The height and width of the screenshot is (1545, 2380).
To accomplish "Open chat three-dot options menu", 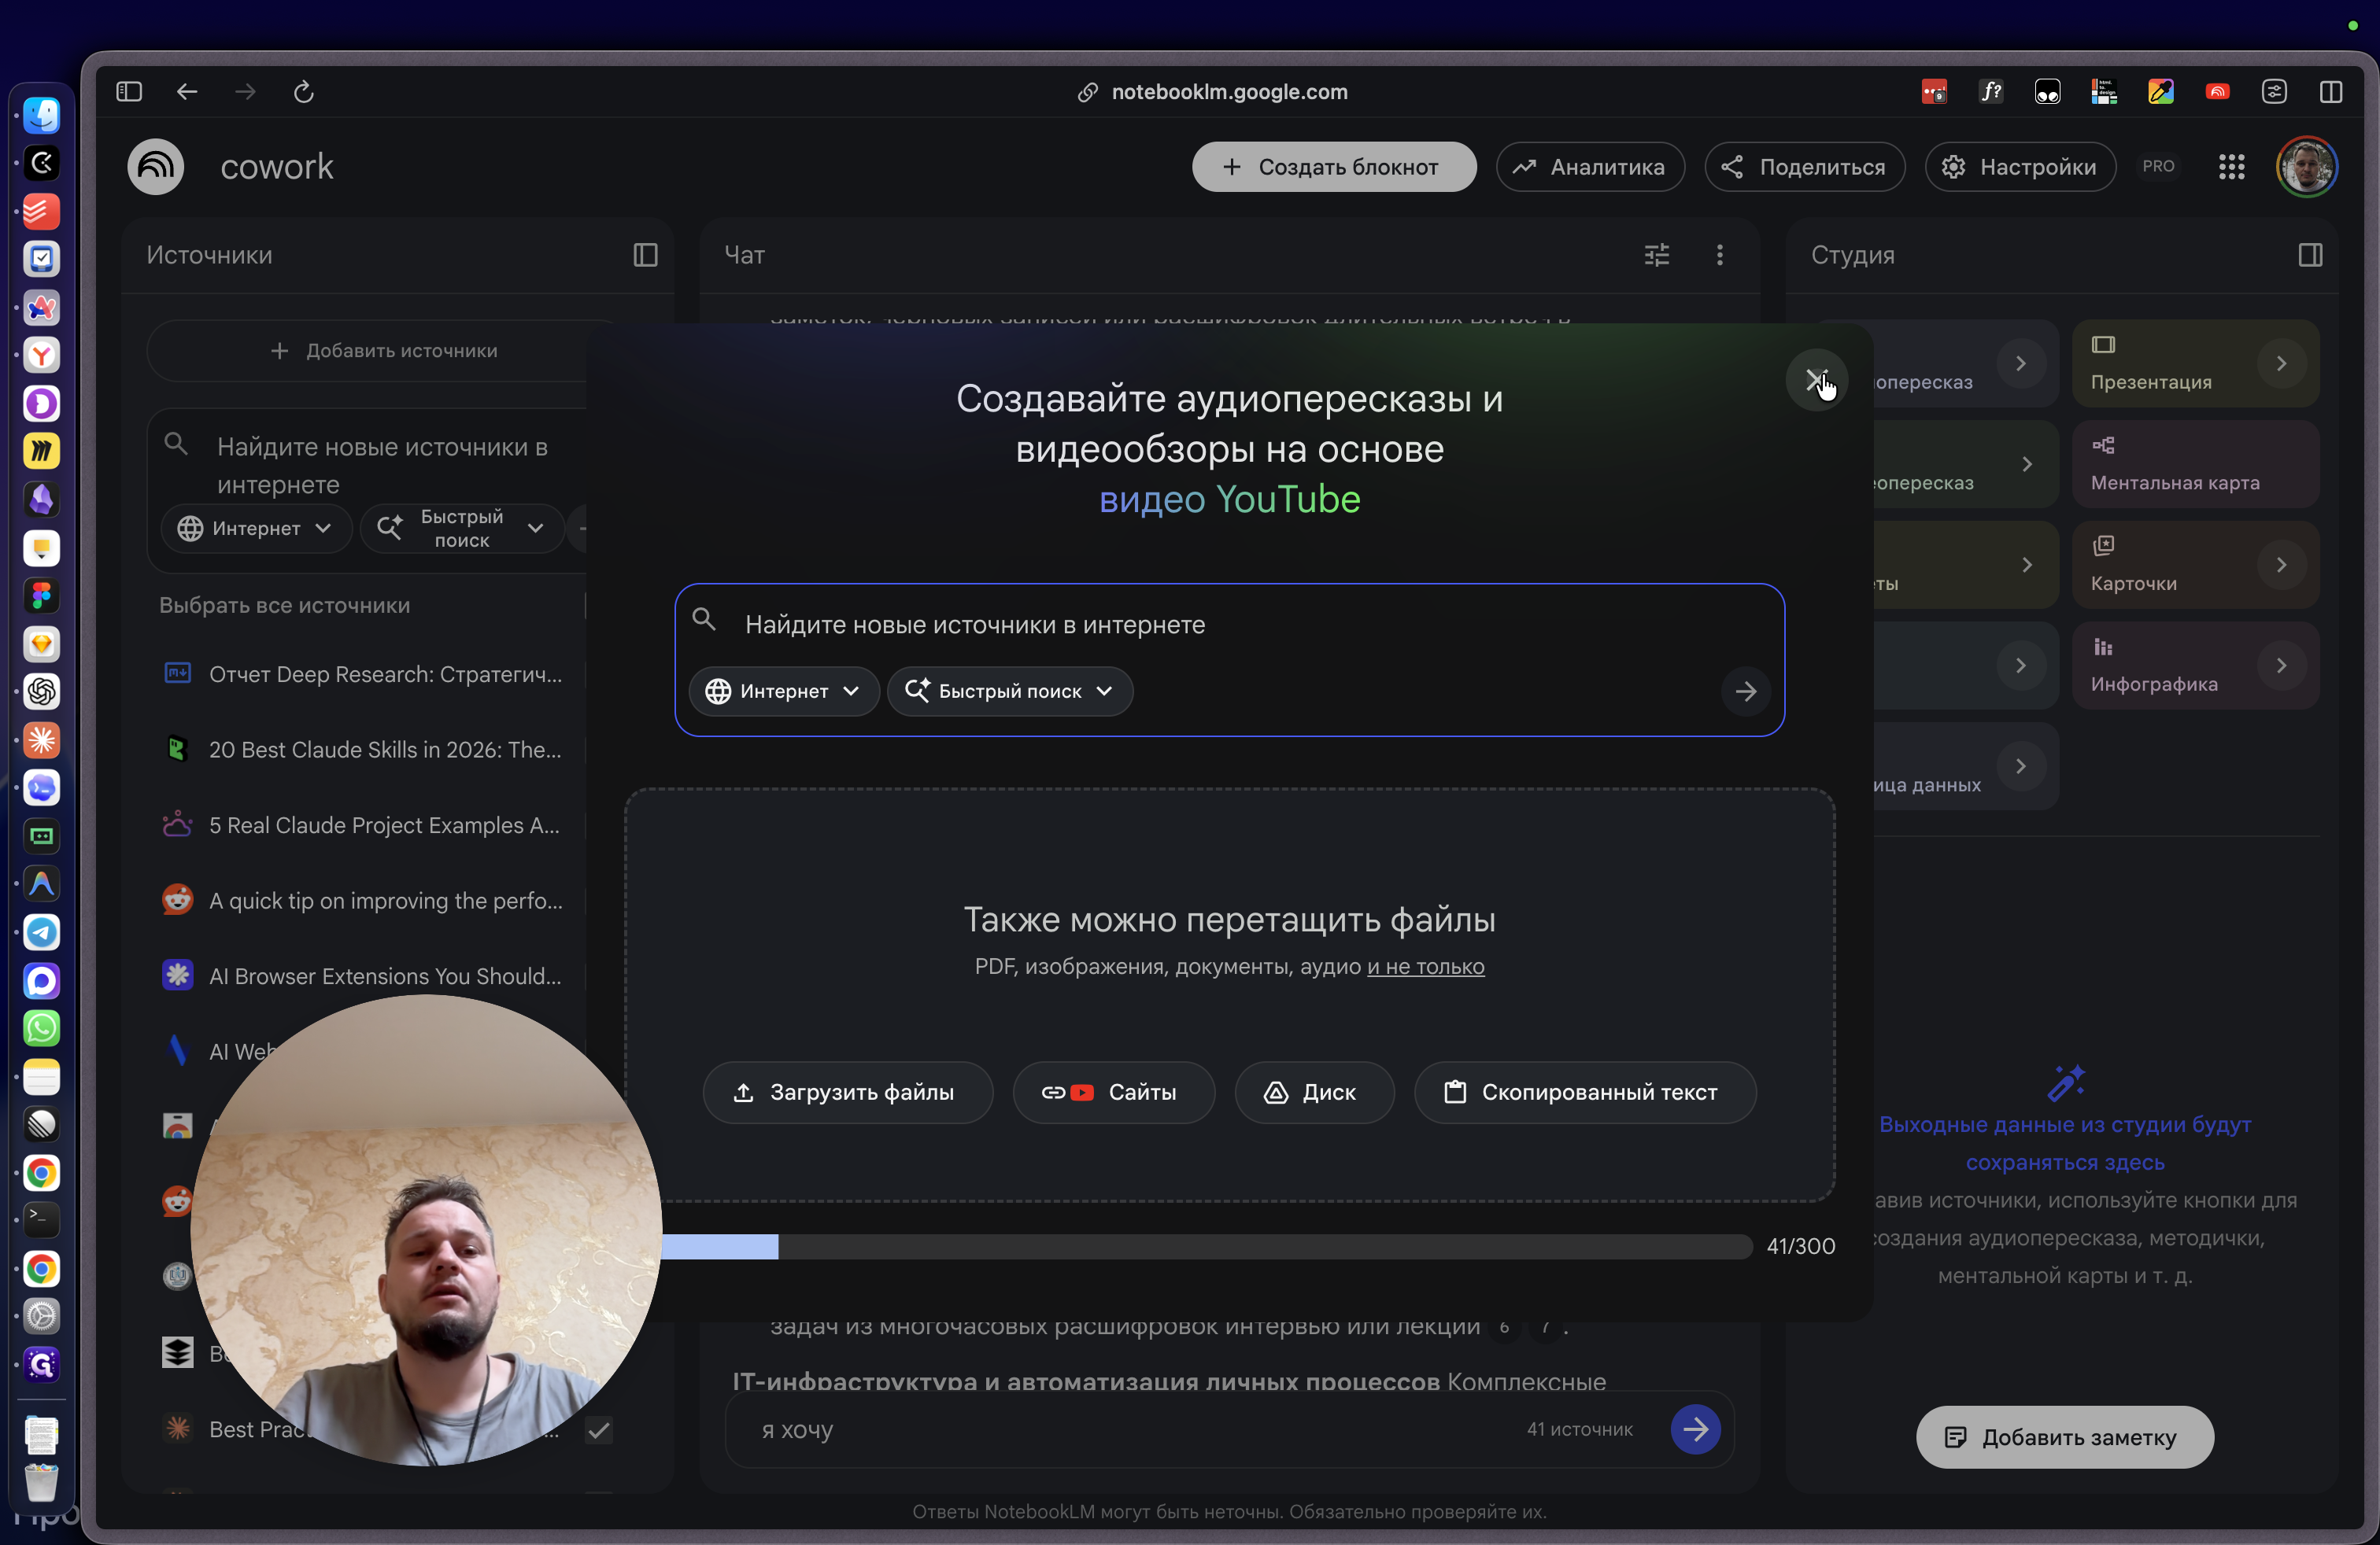I will 1719,255.
